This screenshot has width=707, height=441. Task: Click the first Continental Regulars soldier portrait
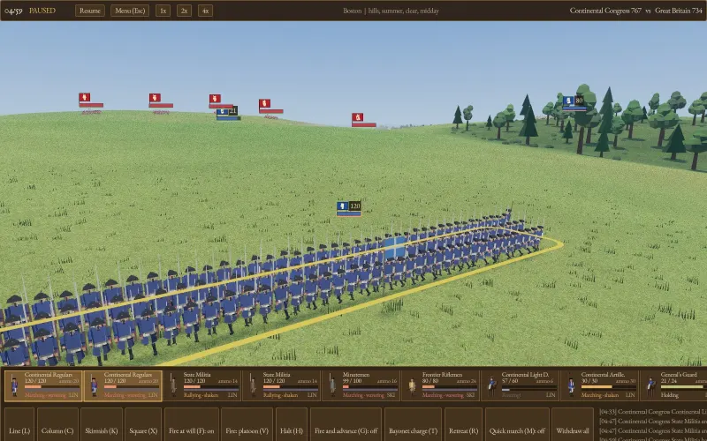tap(14, 386)
